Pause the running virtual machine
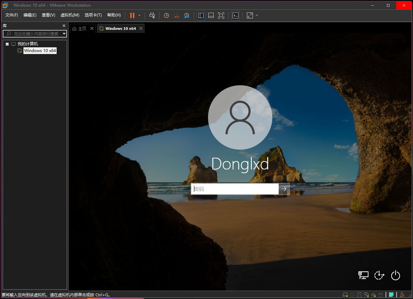The height and width of the screenshot is (299, 413). (x=132, y=15)
